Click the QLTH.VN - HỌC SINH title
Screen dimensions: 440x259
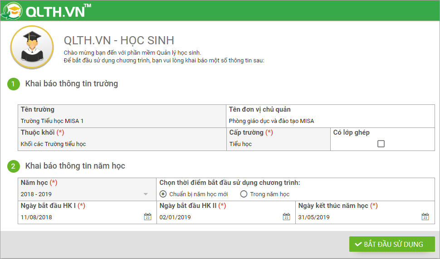click(x=119, y=41)
